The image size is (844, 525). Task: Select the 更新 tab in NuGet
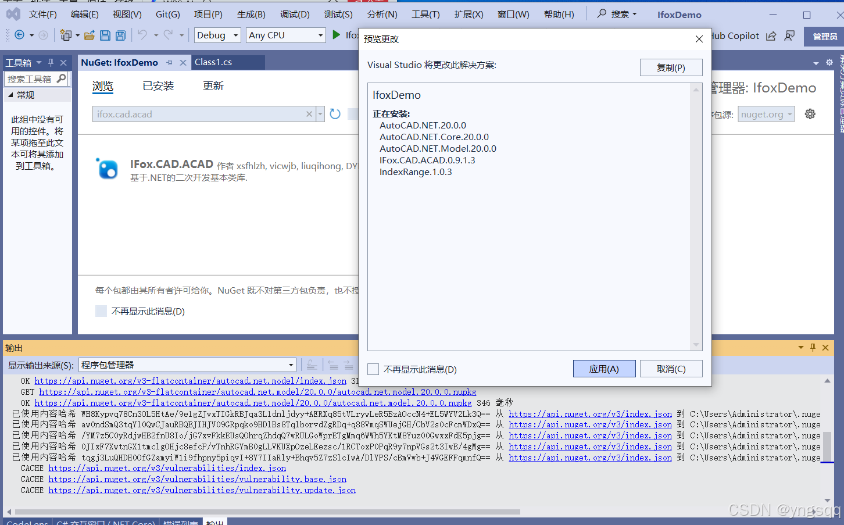click(213, 86)
